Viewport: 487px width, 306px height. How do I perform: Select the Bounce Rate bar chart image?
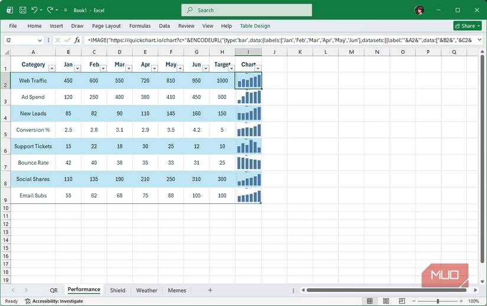(249, 163)
